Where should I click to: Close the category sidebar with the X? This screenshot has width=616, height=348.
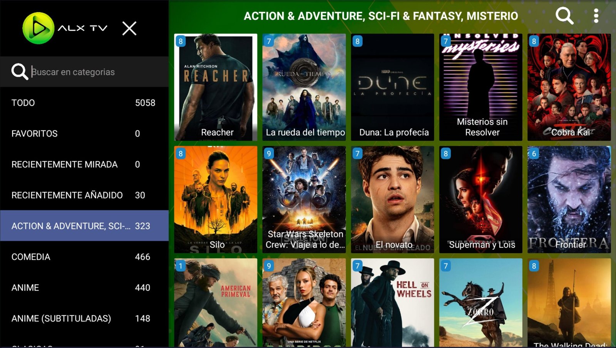[129, 28]
